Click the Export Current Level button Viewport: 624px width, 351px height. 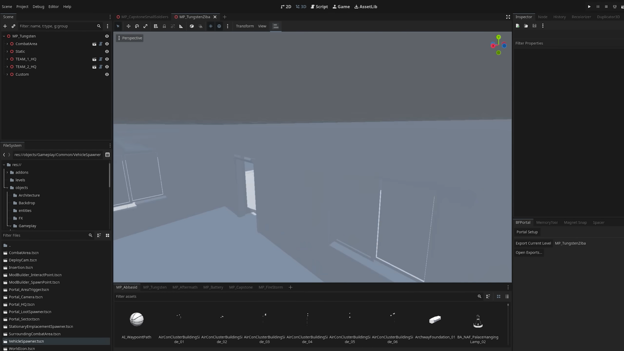(533, 243)
